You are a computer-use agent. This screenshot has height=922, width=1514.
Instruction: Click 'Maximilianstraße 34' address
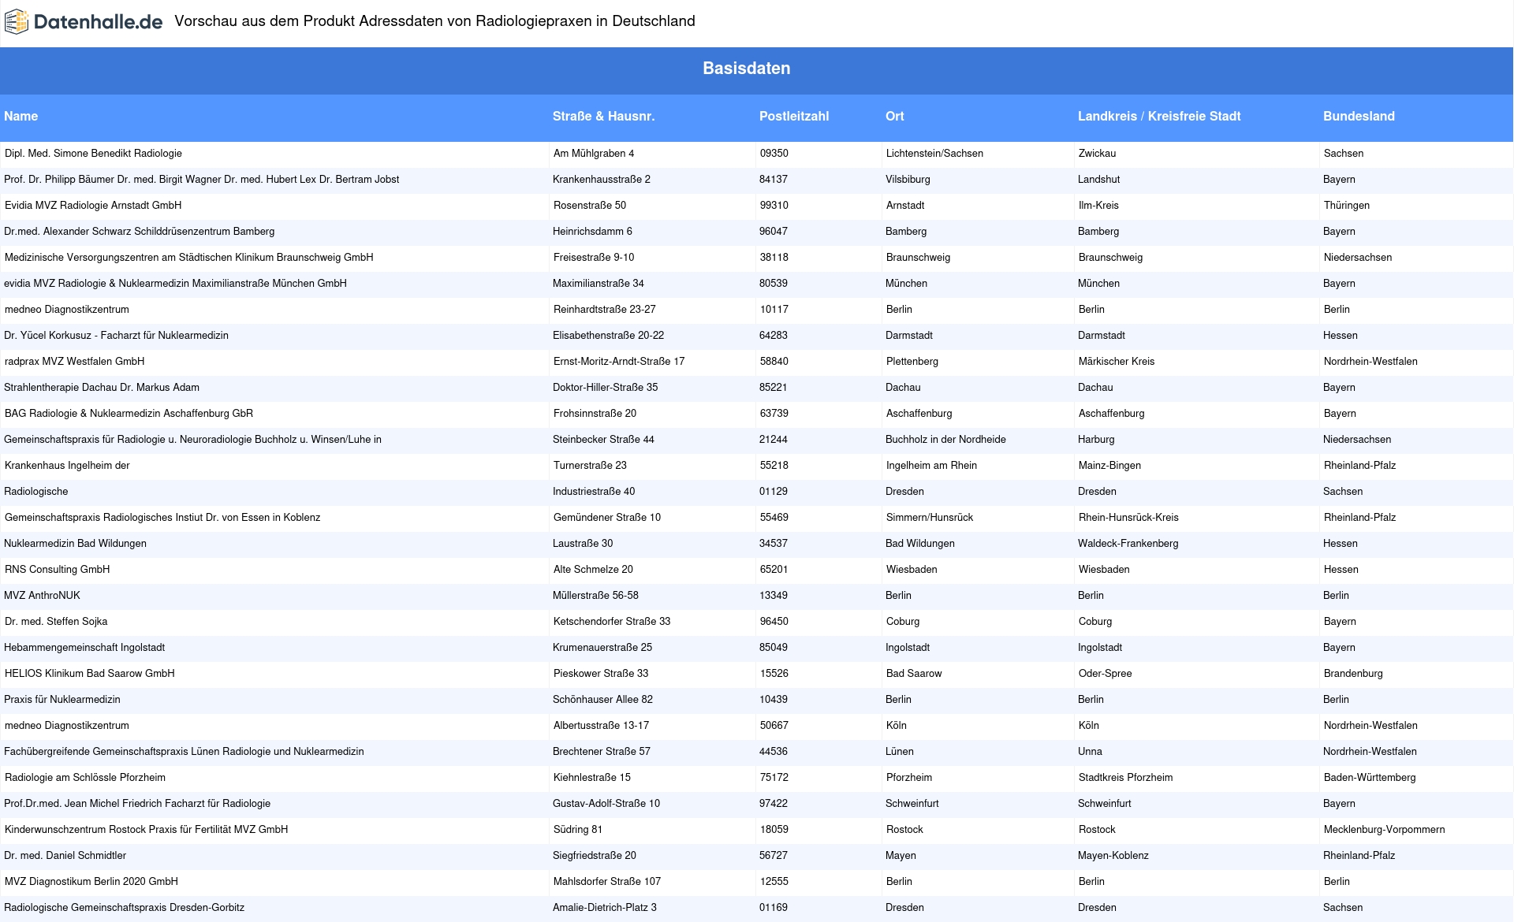[599, 284]
